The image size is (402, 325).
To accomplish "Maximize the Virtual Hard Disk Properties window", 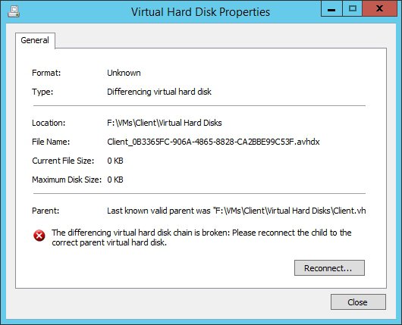I will [x=353, y=8].
